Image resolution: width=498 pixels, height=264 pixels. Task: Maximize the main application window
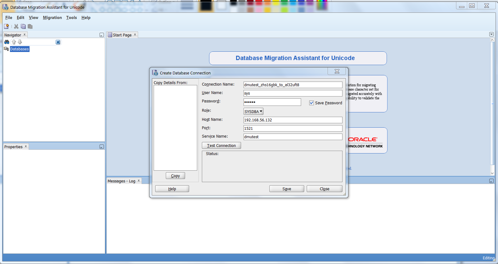coord(472,6)
